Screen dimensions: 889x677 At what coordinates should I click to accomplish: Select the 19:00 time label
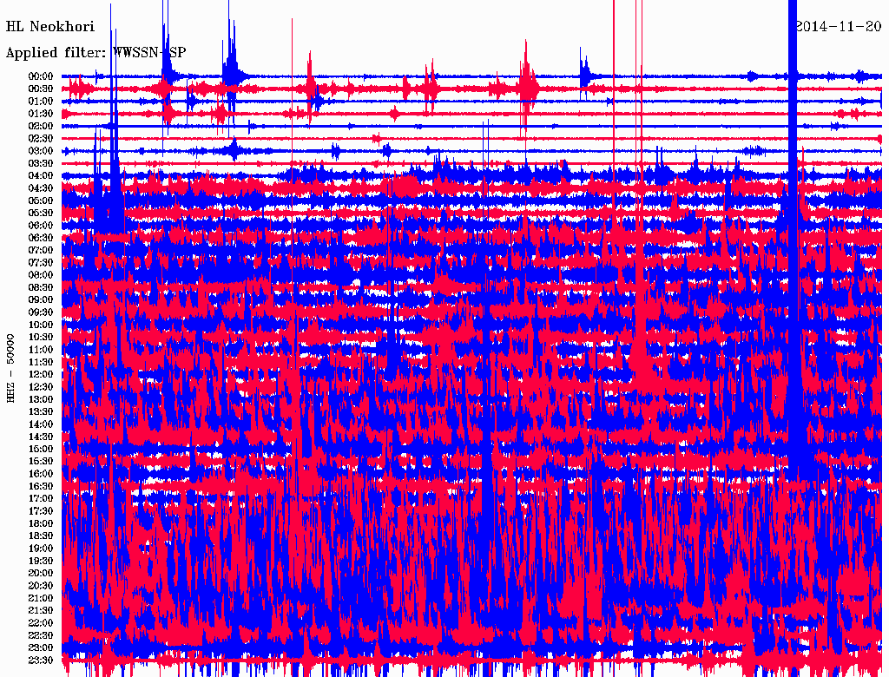(x=40, y=549)
